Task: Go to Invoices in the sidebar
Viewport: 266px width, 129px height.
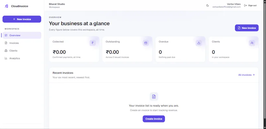Action: (22, 43)
